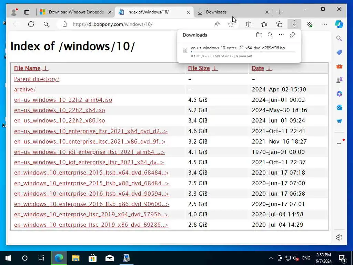
Task: Open Microsoft Store from taskbar
Action: tap(92, 258)
